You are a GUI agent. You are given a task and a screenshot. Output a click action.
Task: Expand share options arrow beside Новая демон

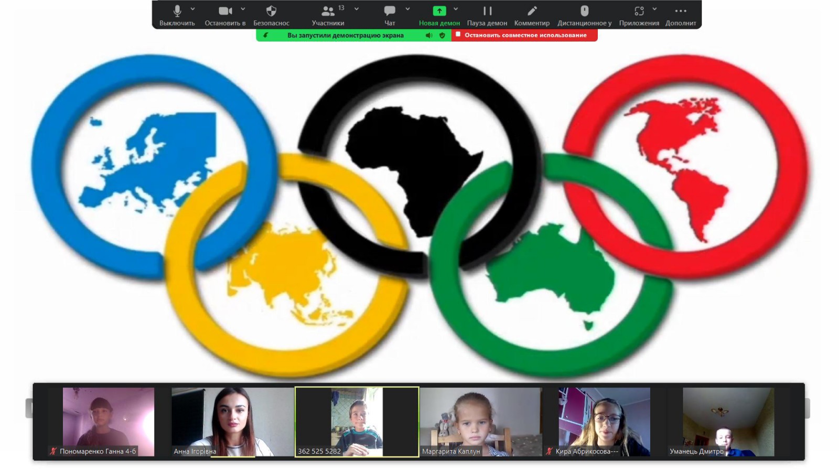[x=456, y=9]
